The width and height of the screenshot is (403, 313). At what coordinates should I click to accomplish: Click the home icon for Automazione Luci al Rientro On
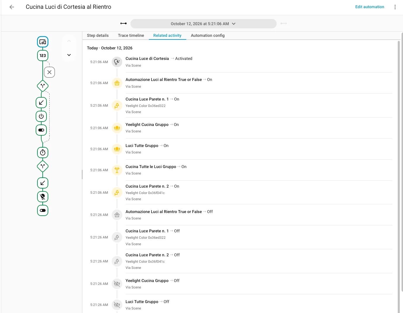(x=117, y=83)
